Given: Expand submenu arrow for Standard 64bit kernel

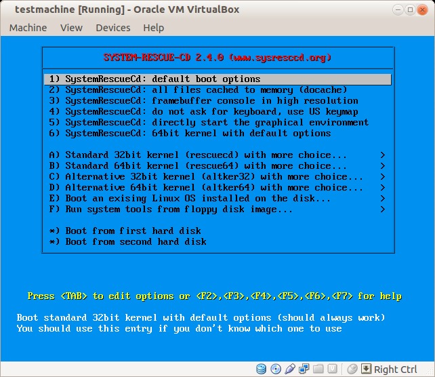Looking at the screenshot, I should (383, 165).
